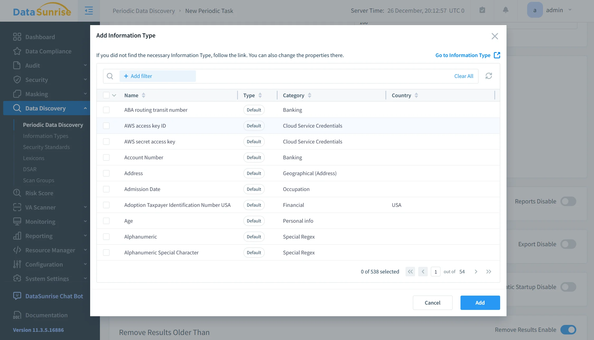Screen dimensions: 594x340
Task: Open the Dashboard panel
Action: (40, 37)
